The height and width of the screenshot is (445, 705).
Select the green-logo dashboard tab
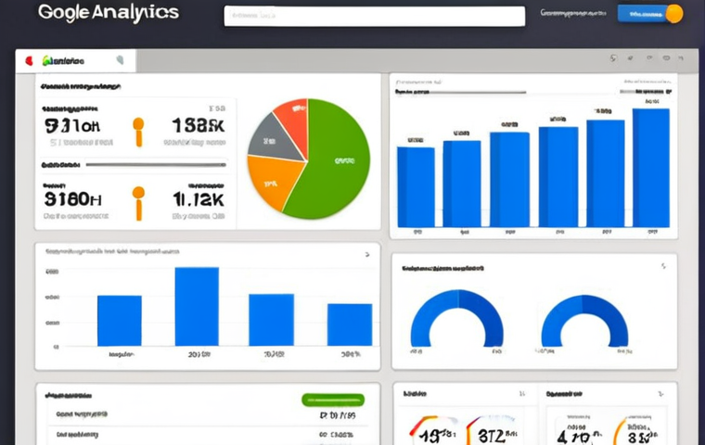(63, 60)
